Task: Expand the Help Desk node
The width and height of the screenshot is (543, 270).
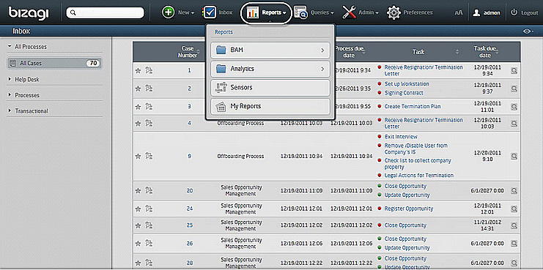Action: (x=10, y=80)
